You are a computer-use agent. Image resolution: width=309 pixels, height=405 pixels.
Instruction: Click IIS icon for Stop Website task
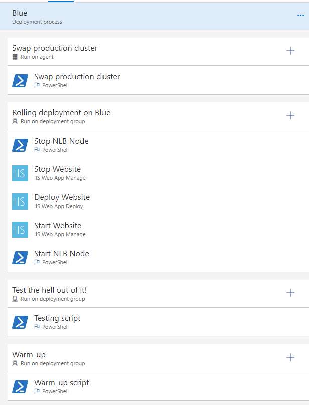tap(20, 173)
